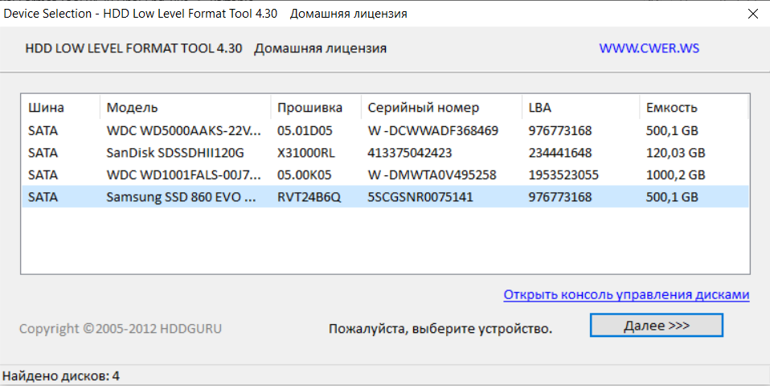Click serial number W -DCWWADF368469

(x=432, y=130)
